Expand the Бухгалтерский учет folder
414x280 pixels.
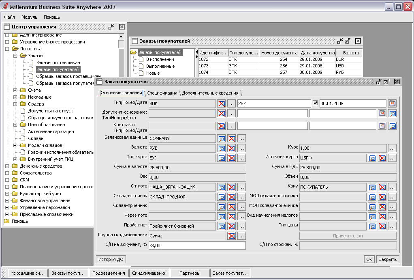[7, 194]
